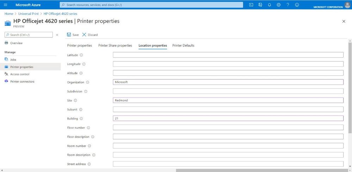Click into the Street address field
352x172 pixels.
[228, 164]
